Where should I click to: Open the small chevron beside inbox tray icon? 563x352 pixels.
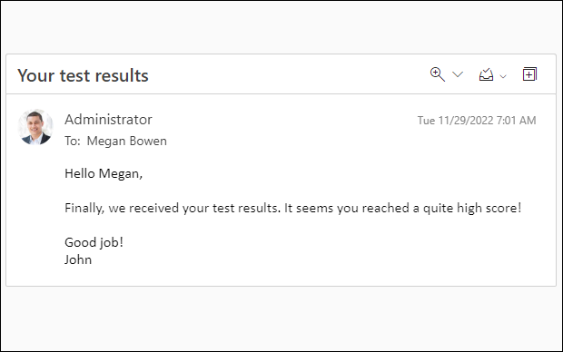click(503, 76)
